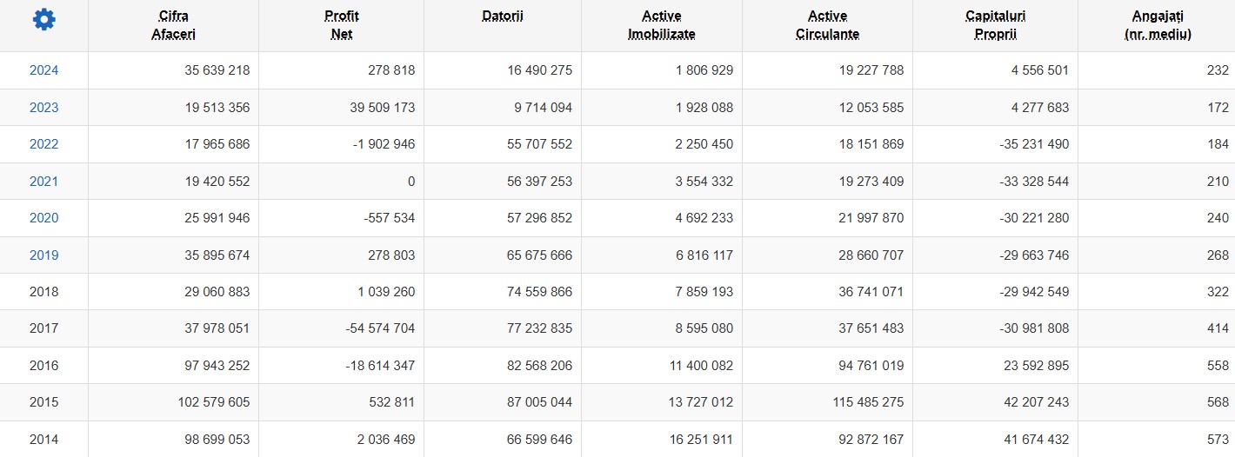Click 2015 turnover value 102 579 605

(x=204, y=402)
